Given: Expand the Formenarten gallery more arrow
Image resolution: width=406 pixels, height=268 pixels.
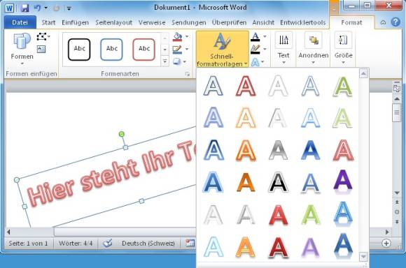Looking at the screenshot, I should (x=165, y=61).
